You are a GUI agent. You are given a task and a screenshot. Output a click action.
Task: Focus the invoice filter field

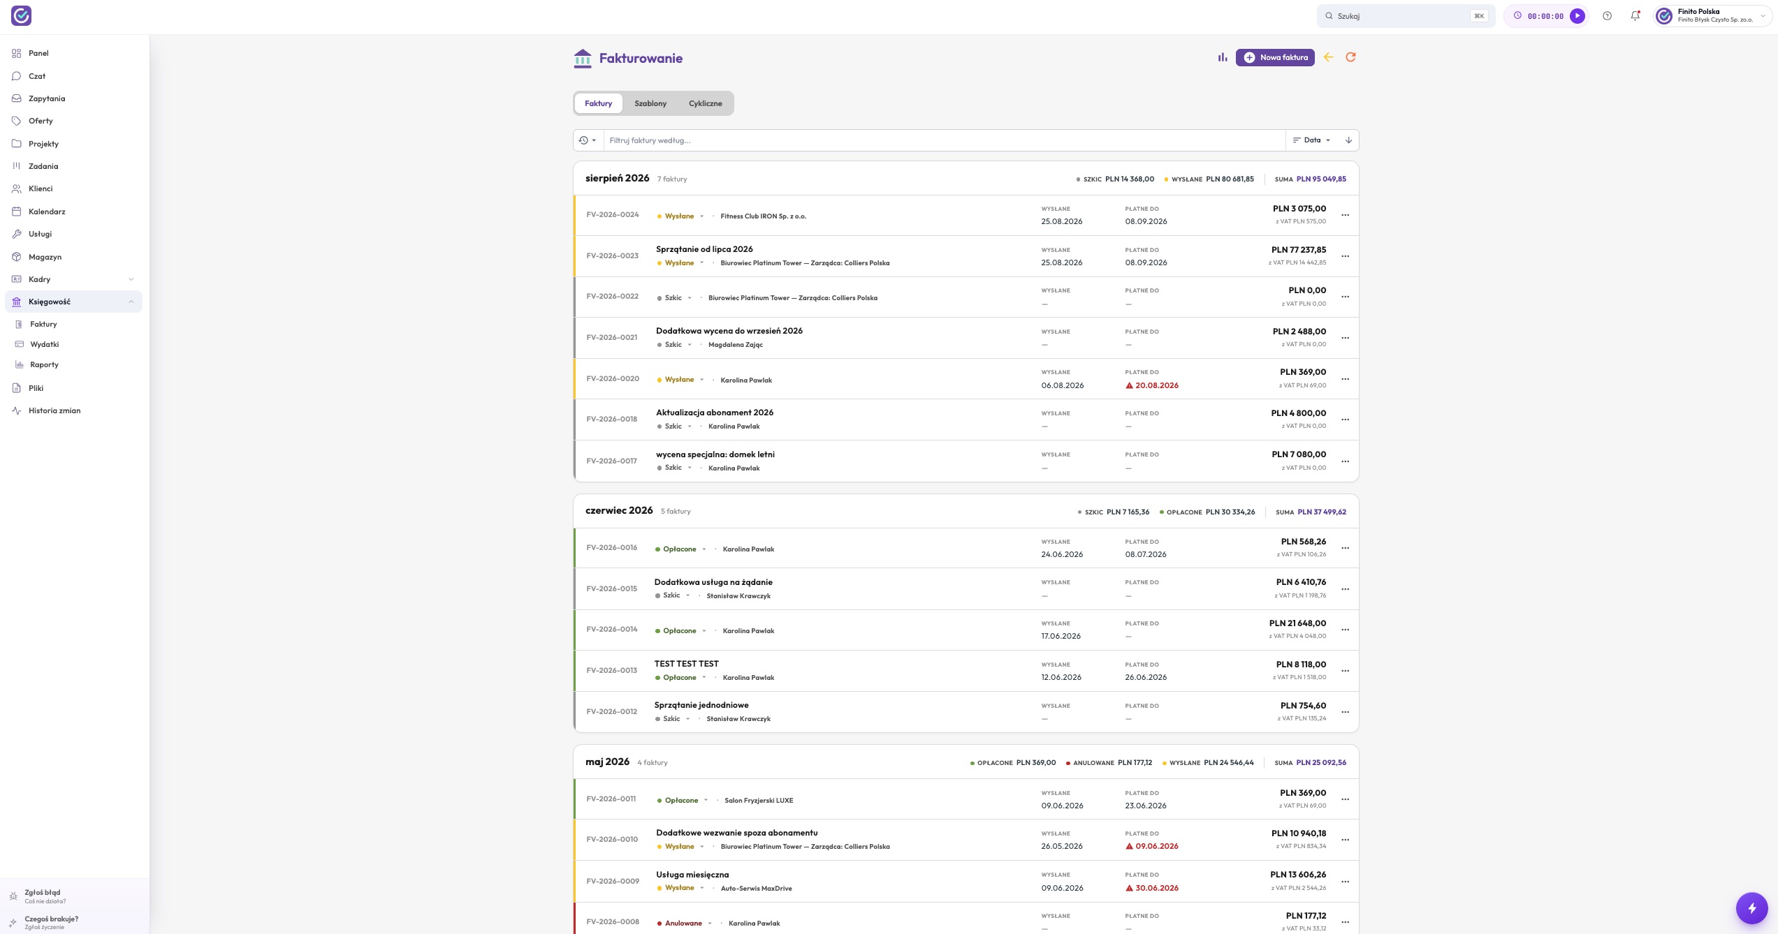[944, 140]
